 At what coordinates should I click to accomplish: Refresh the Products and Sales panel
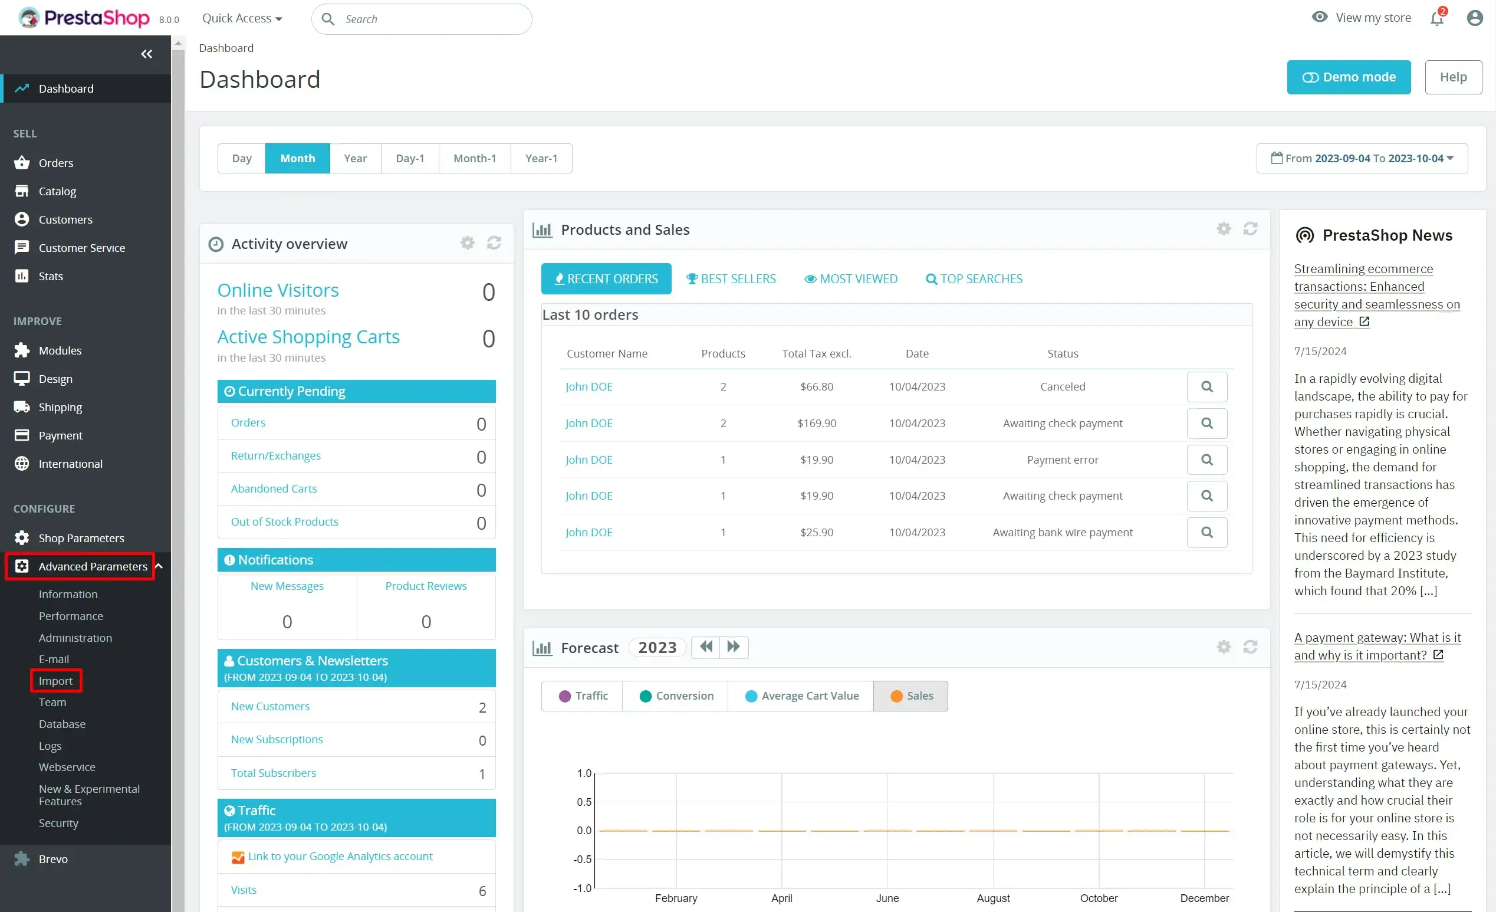click(1250, 229)
